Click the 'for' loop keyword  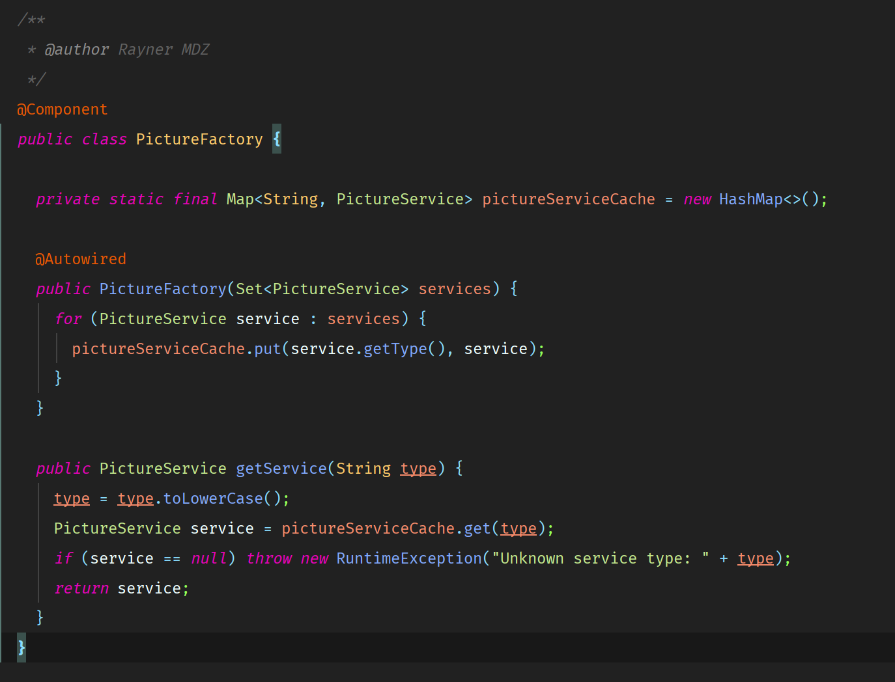pos(68,319)
